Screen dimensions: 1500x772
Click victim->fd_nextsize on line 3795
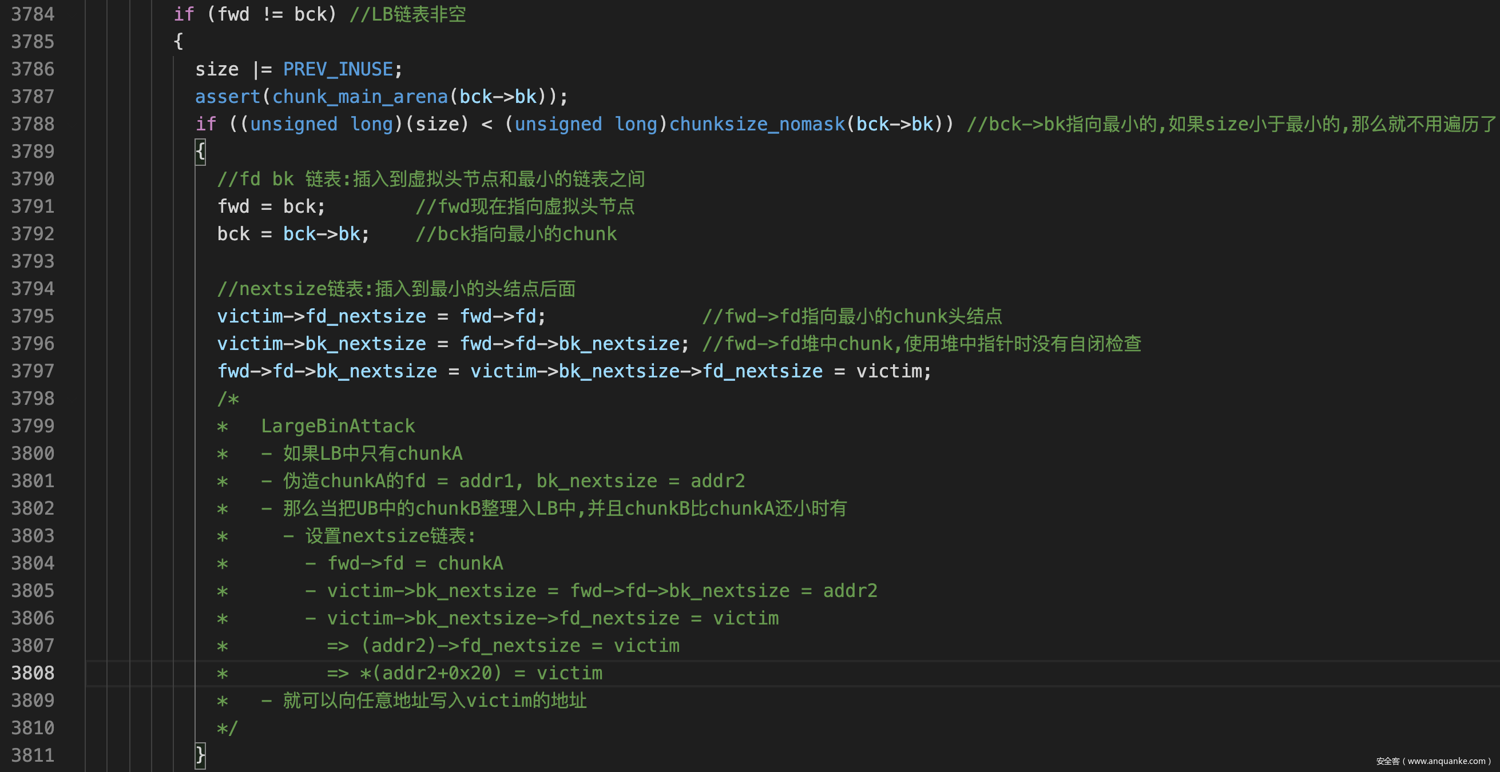(x=322, y=316)
